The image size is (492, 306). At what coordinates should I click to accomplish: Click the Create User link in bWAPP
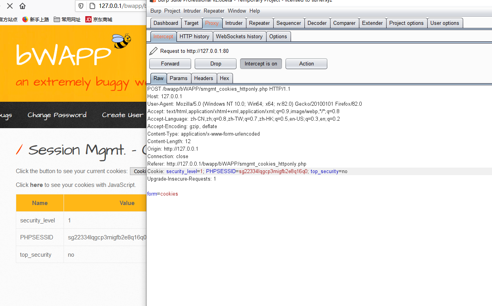[x=122, y=115]
